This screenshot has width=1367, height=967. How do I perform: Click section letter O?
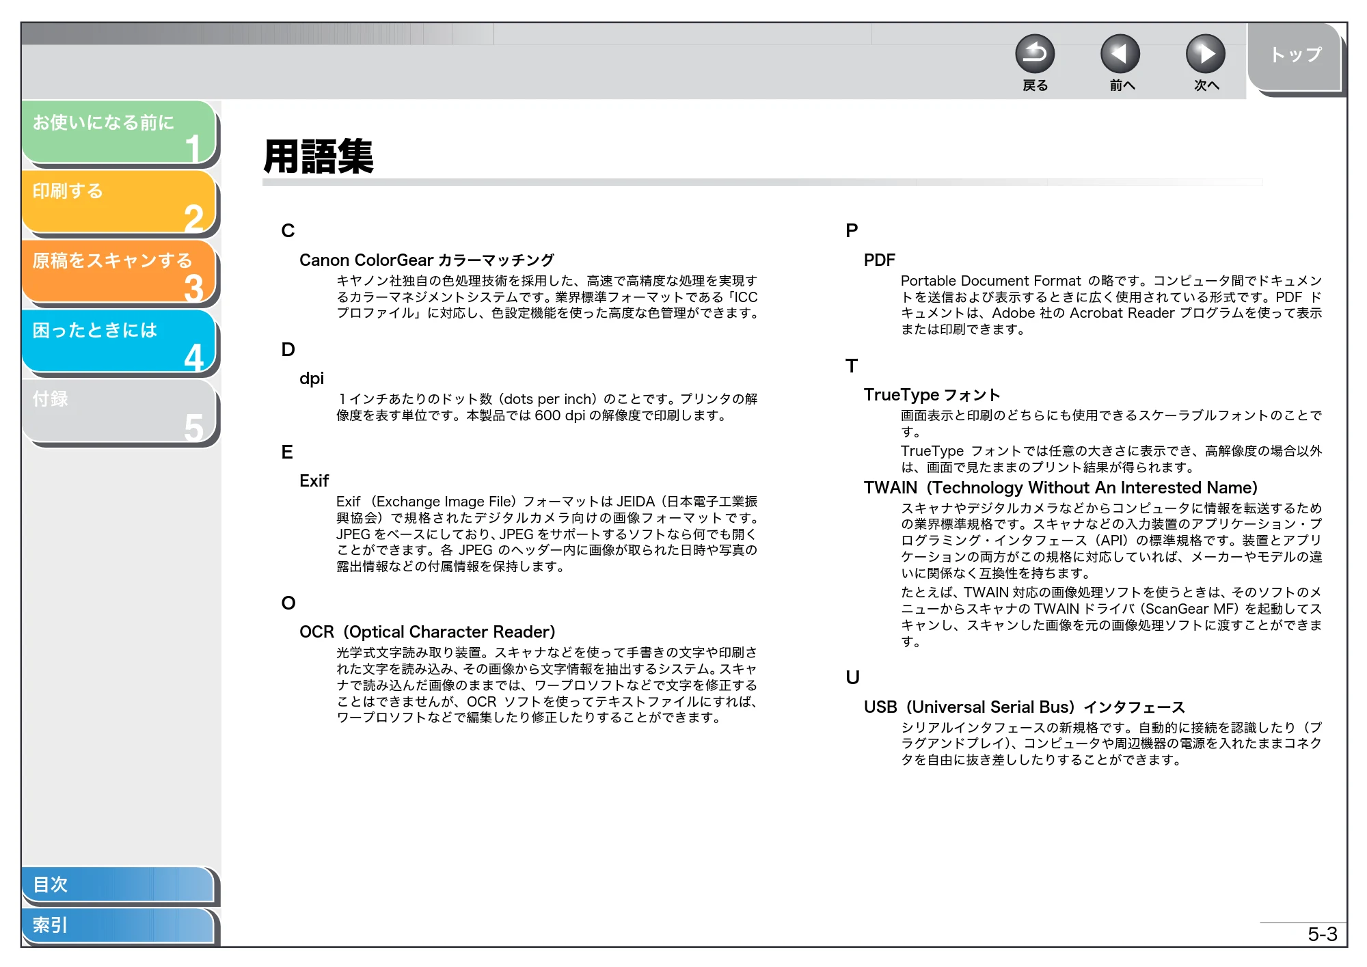click(288, 603)
